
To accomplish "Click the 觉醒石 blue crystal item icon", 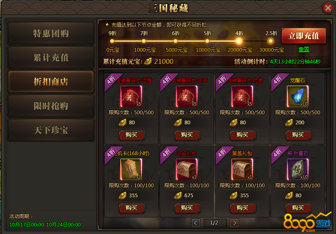I will [x=298, y=96].
